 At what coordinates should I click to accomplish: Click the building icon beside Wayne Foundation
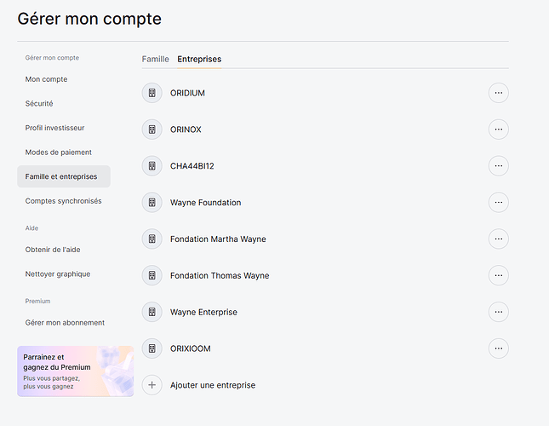tap(152, 203)
